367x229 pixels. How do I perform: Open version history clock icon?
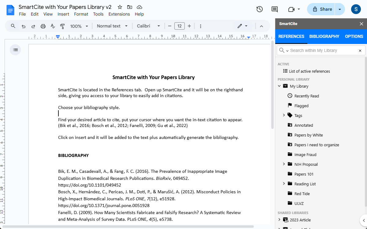259,9
